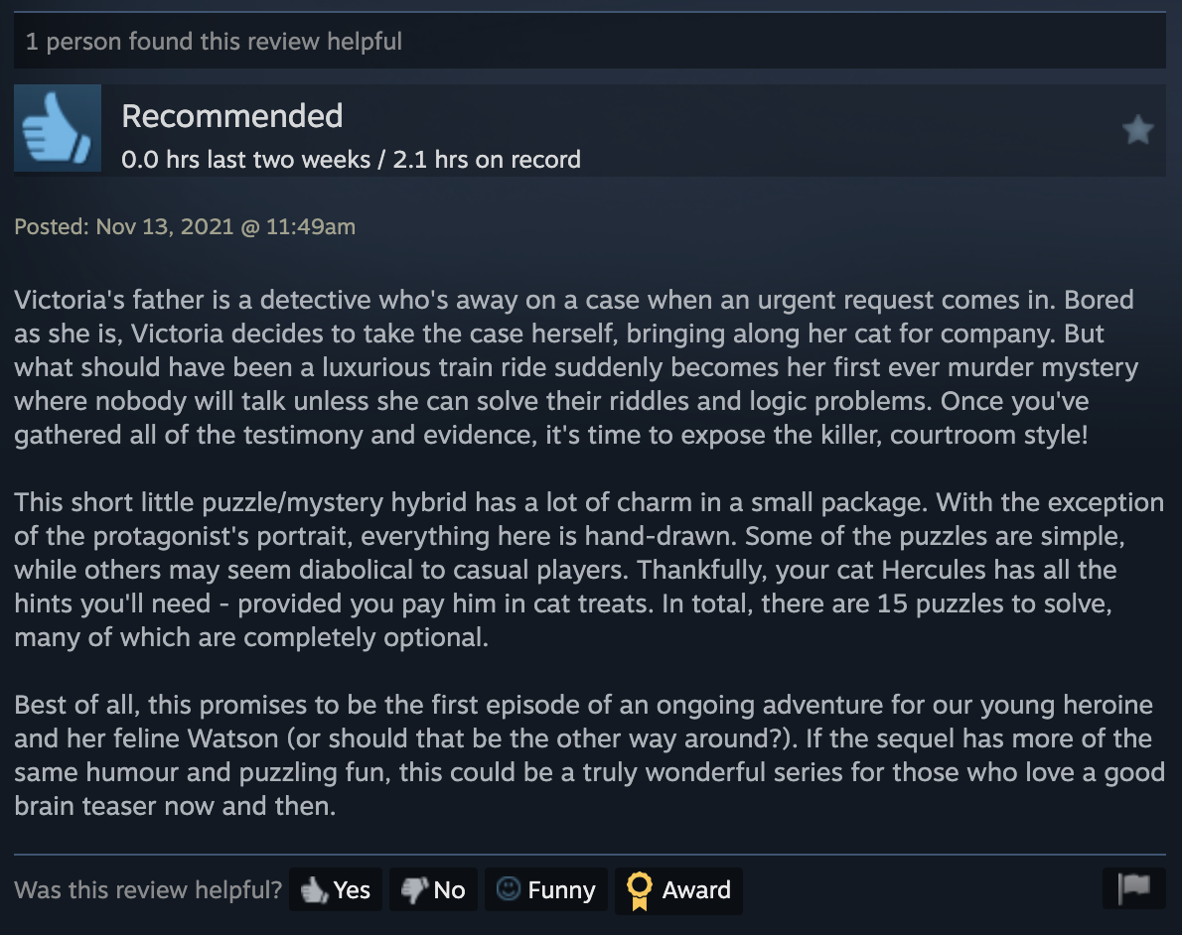Select the blue thumbs-up review avatar

click(x=57, y=127)
